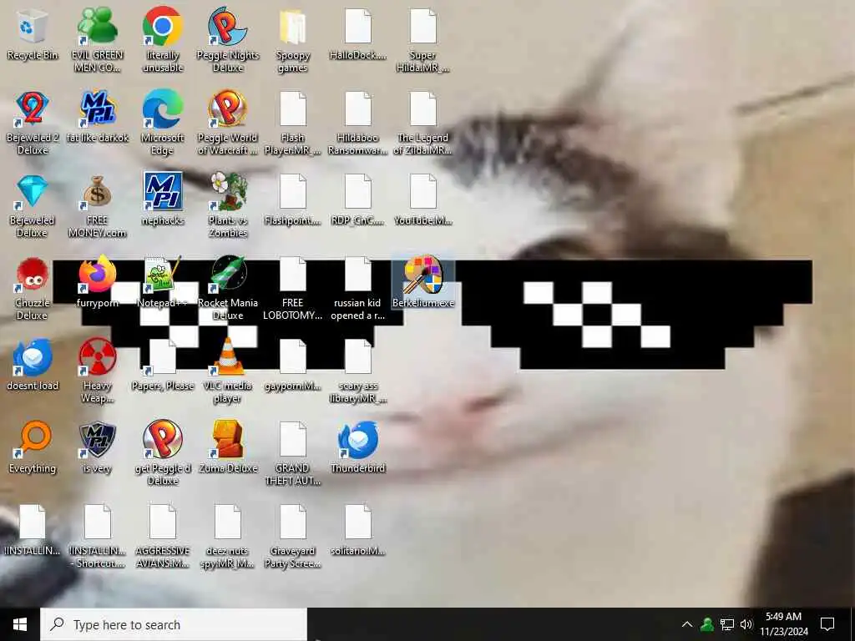The image size is (855, 641).
Task: Open Peggle World of Warcraft shortcut
Action: (228, 124)
